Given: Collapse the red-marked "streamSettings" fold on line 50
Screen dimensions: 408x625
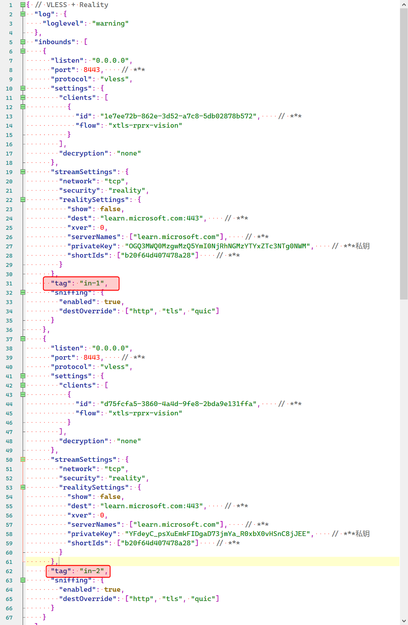Looking at the screenshot, I should (23, 460).
